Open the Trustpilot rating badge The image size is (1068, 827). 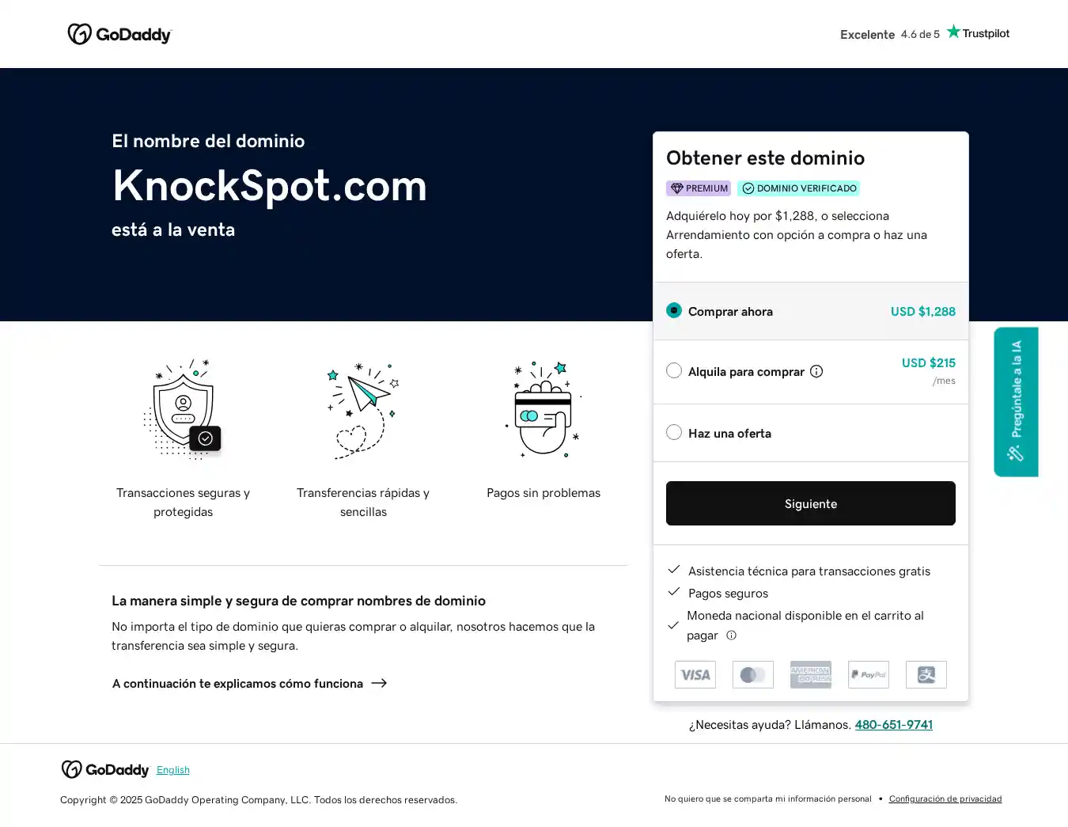pos(924,33)
